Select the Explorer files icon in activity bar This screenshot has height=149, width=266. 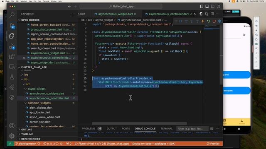point(12,36)
